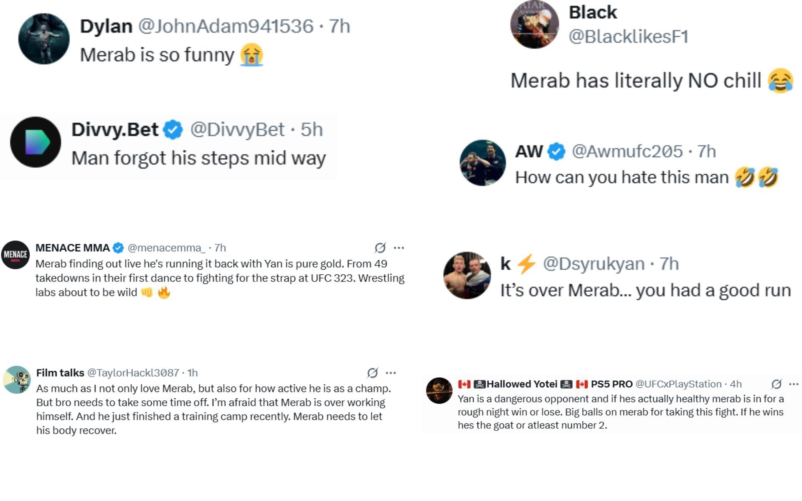
Task: Click Divvy.Bet's blue verified badge
Action: coord(173,130)
